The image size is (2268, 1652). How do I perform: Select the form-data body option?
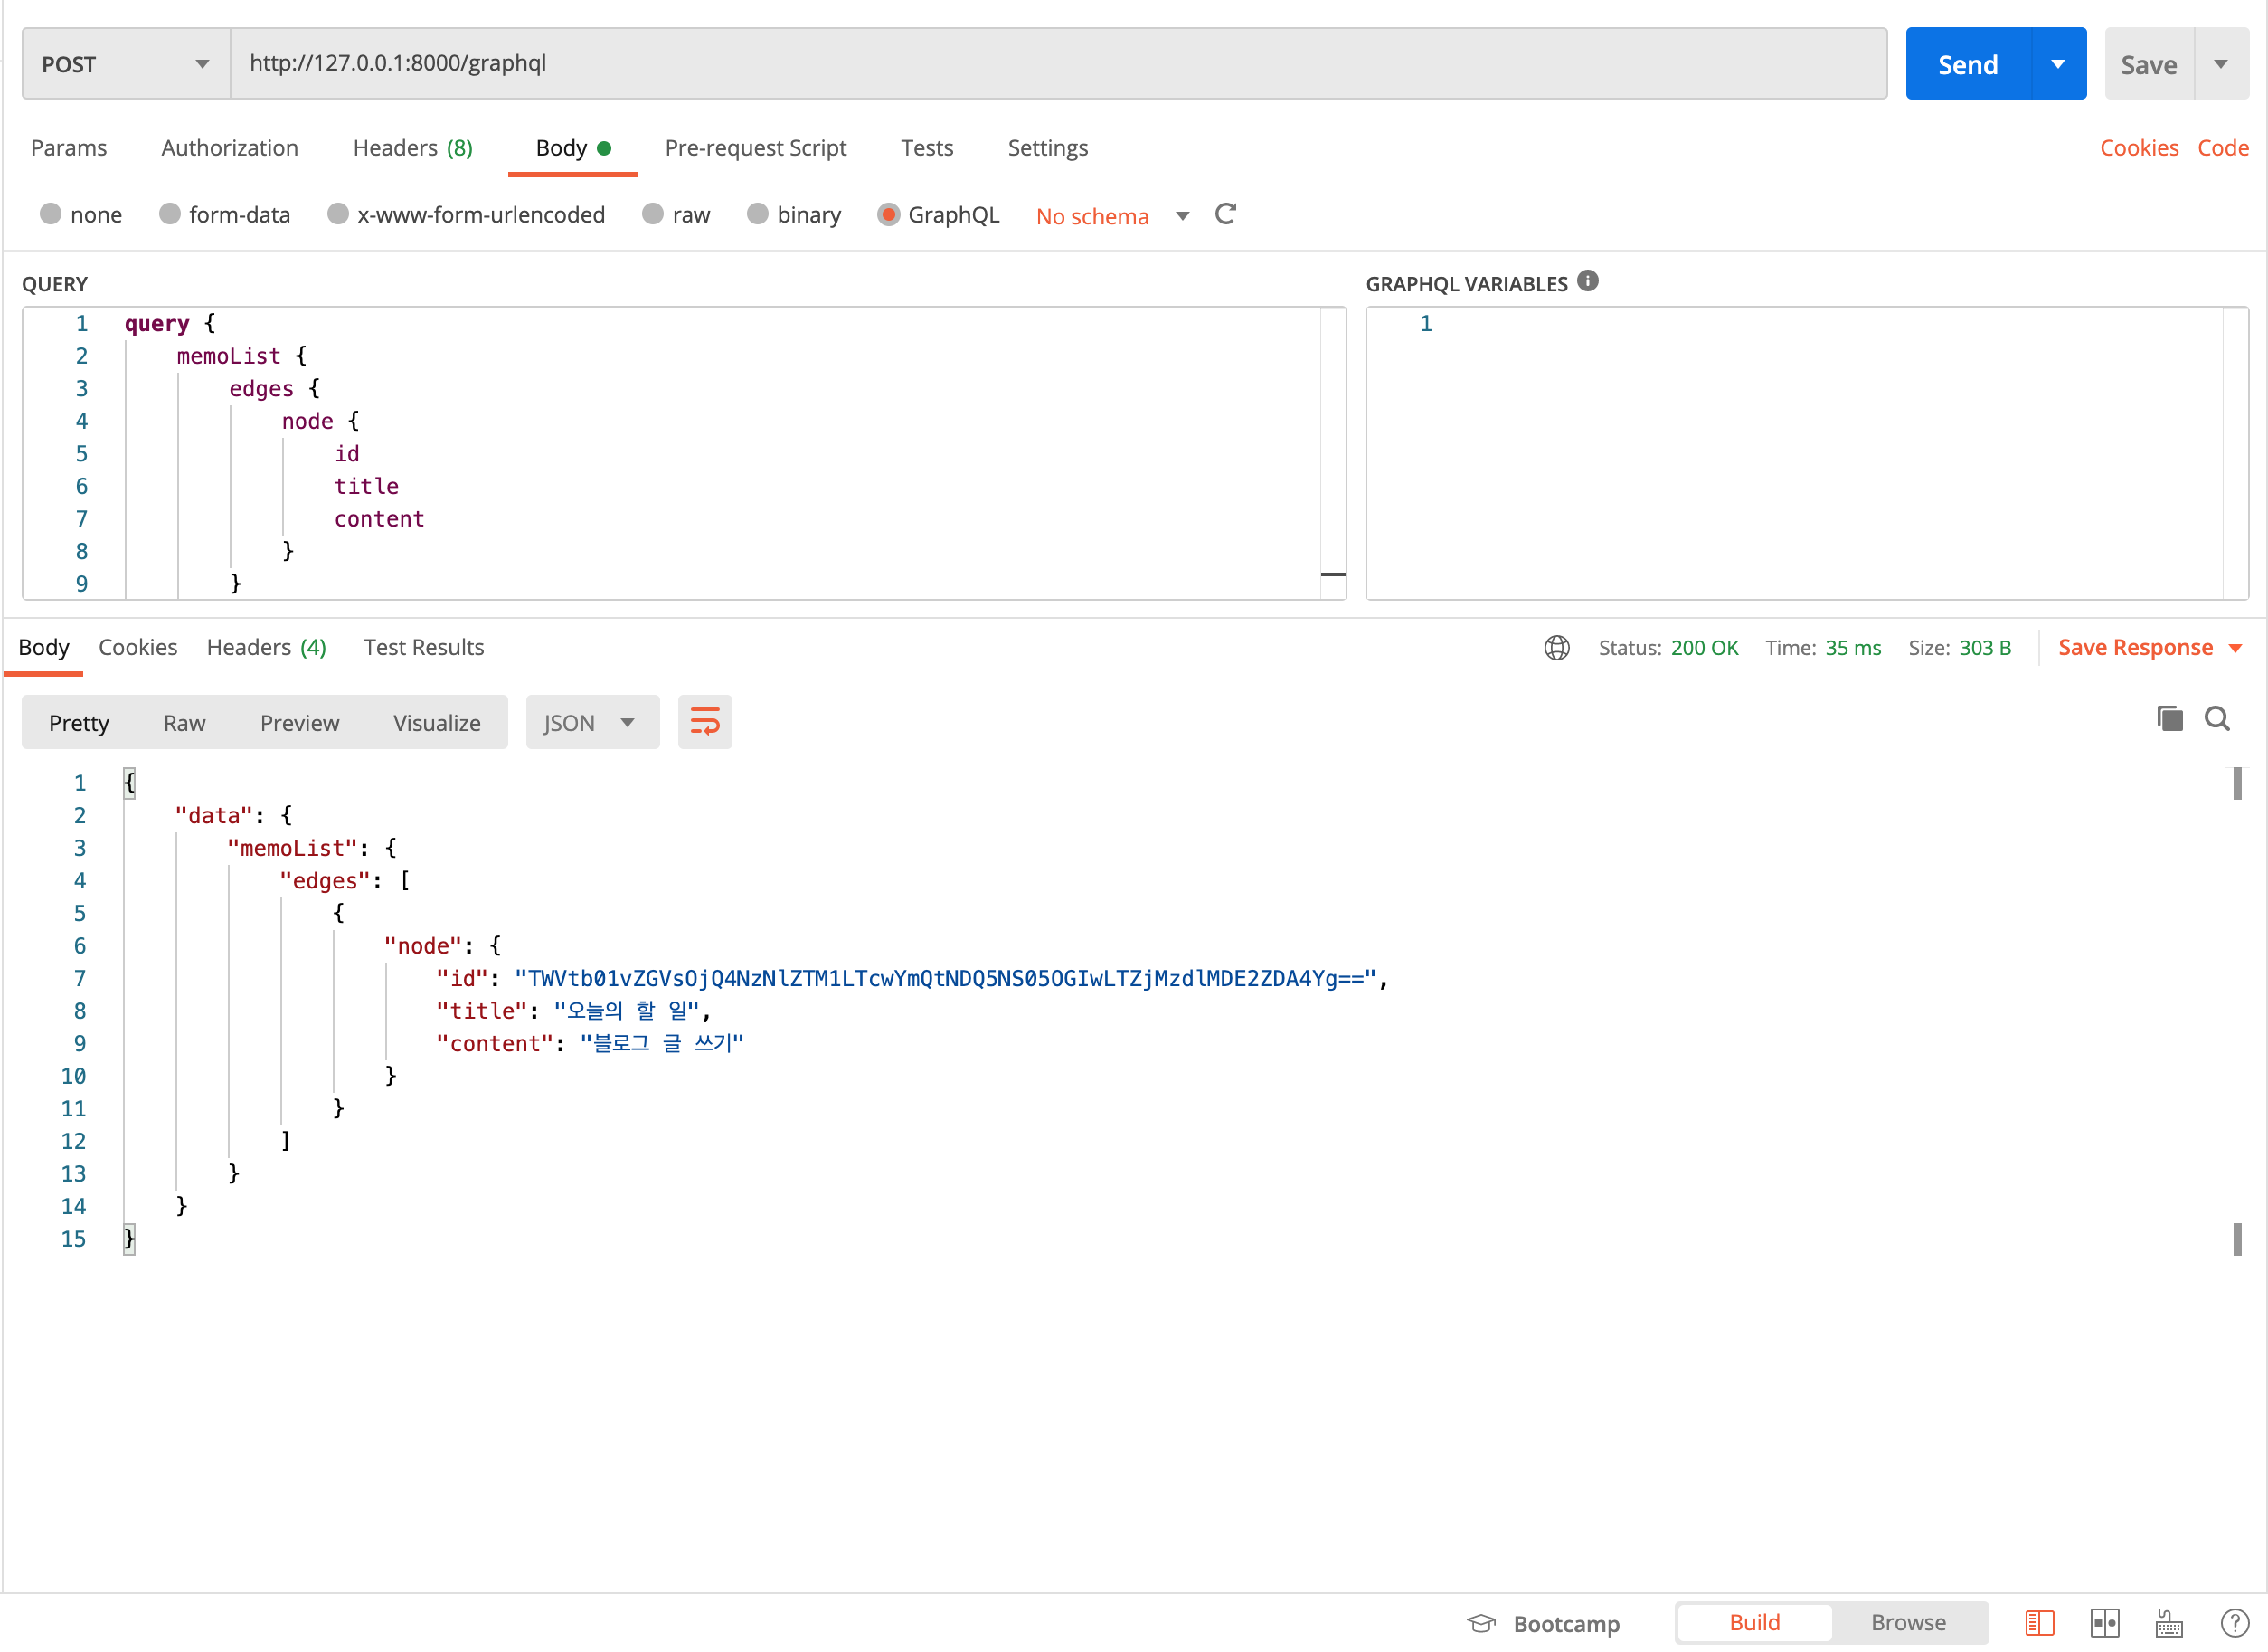coord(170,214)
